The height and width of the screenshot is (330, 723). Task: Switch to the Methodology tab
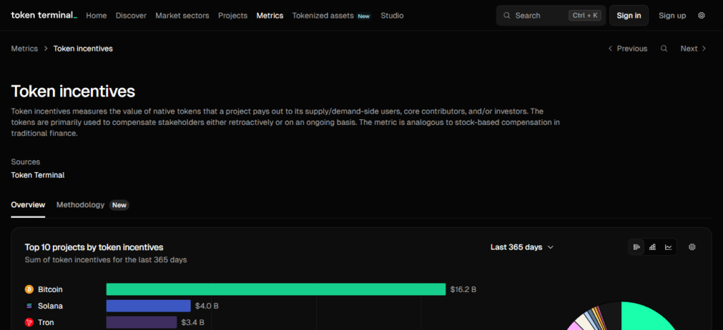[x=80, y=204]
